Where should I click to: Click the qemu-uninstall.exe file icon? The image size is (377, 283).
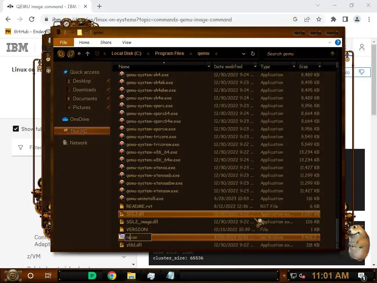pyautogui.click(x=122, y=198)
